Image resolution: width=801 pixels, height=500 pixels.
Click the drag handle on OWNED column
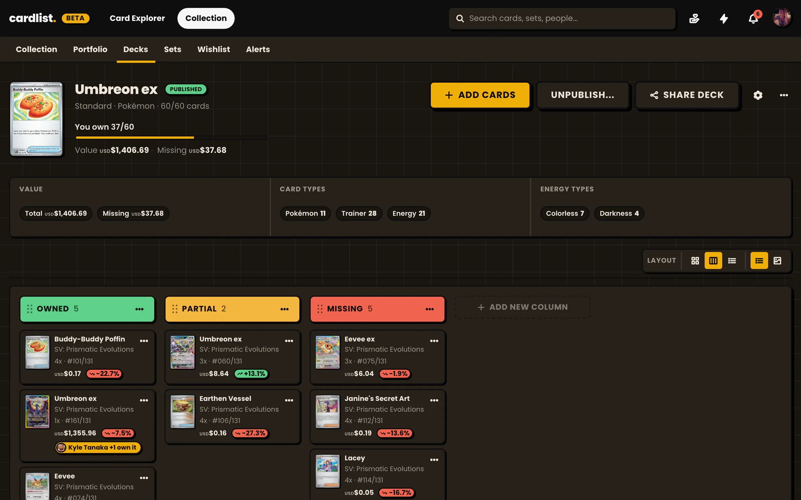(x=30, y=309)
